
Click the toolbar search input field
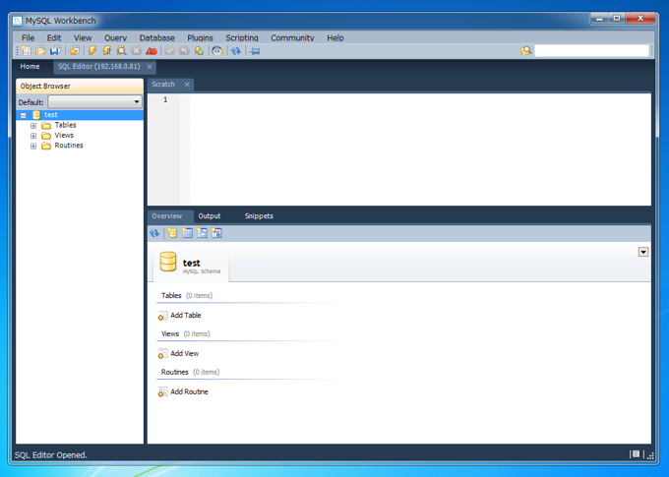pyautogui.click(x=591, y=51)
